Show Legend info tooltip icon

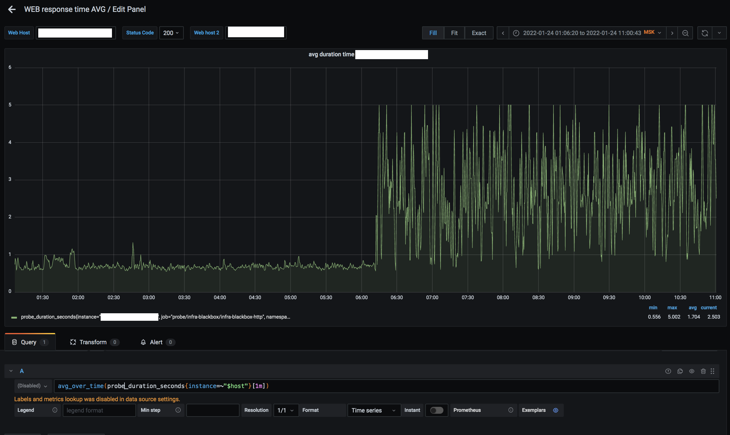(x=55, y=410)
